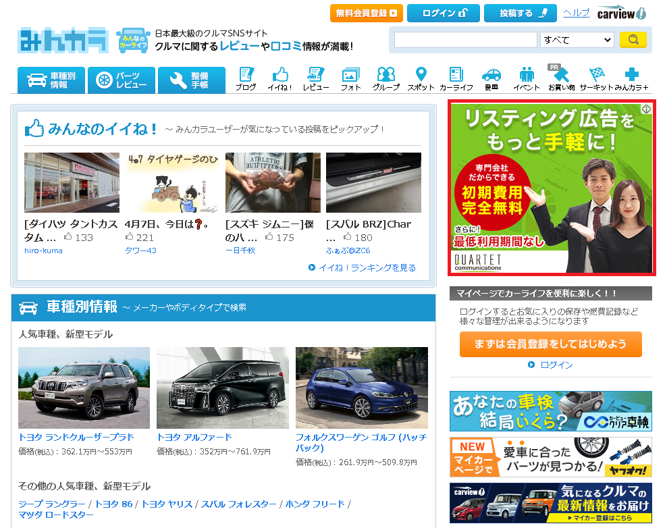
Task: Click the ログイン link below registration button
Action: click(x=556, y=365)
